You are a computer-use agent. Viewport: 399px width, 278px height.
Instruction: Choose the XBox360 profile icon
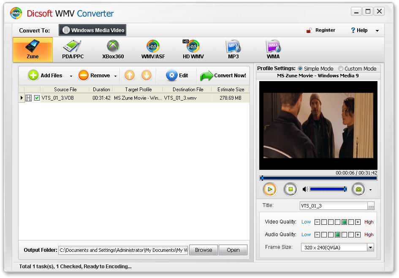(113, 50)
